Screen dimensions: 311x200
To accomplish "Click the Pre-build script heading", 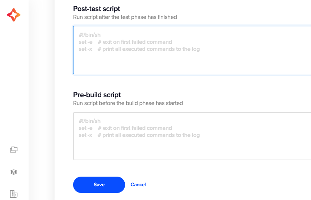I will coord(97,95).
